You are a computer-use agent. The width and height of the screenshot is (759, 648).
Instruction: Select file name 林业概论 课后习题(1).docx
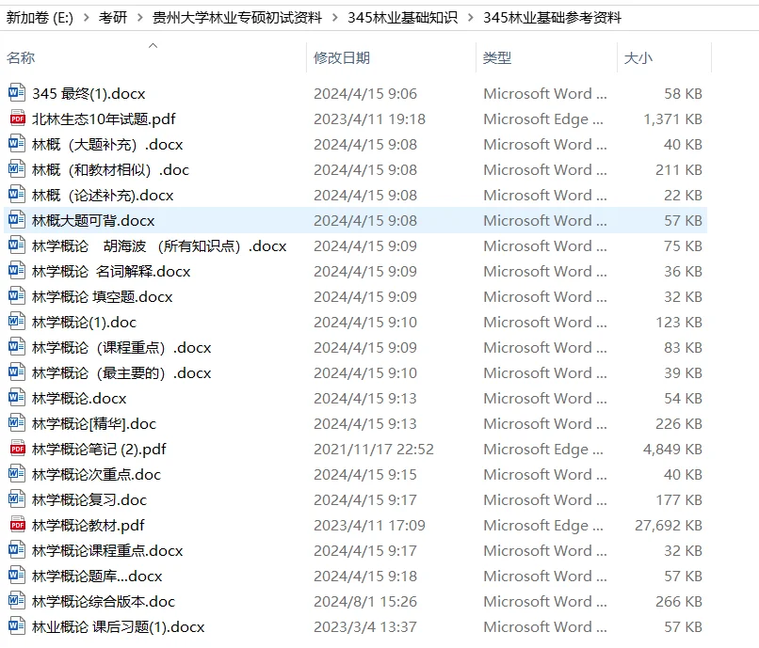coord(118,626)
